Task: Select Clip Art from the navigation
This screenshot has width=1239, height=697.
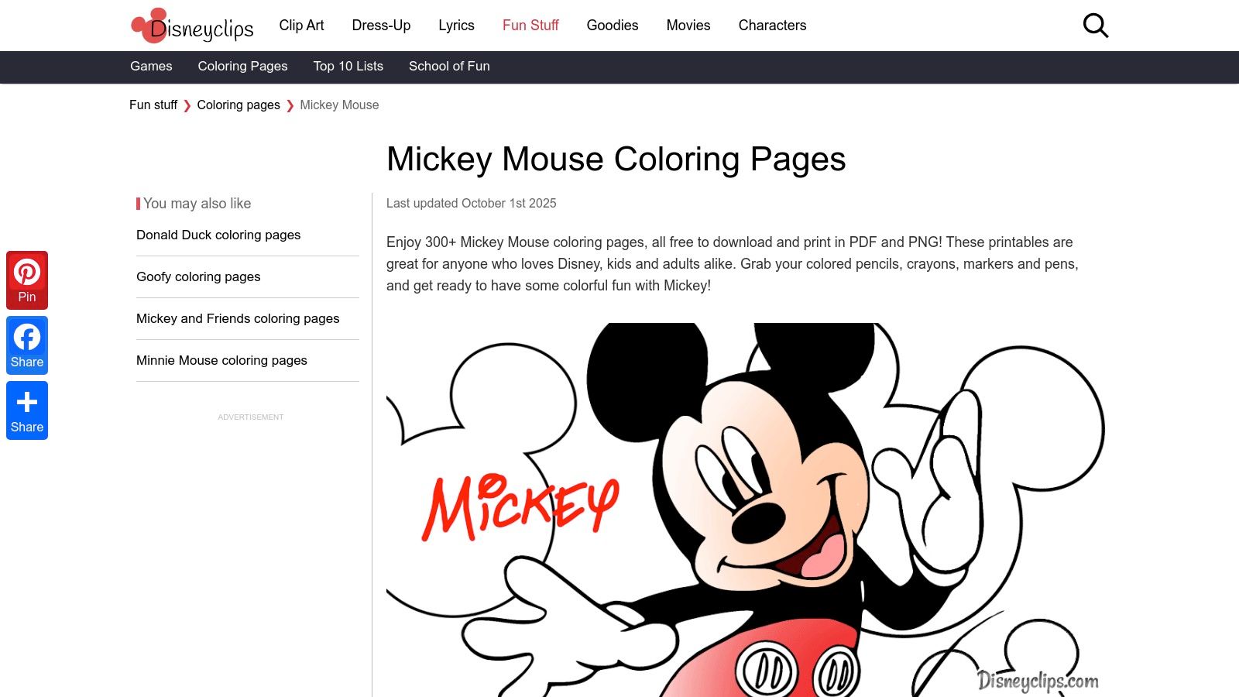Action: pyautogui.click(x=301, y=25)
